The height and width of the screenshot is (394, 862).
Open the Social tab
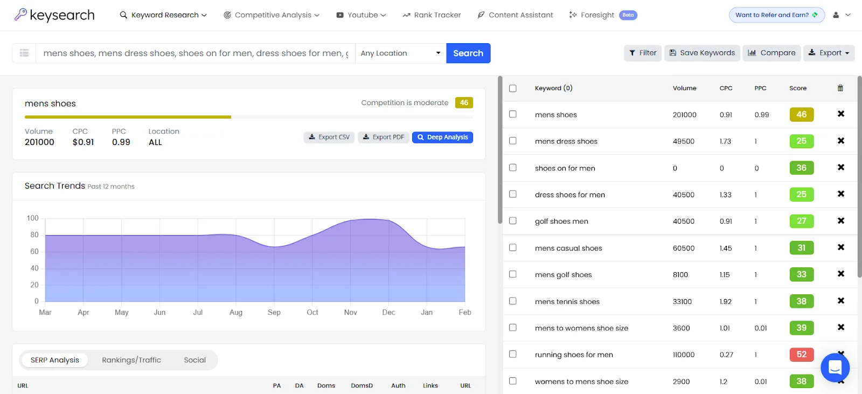195,360
